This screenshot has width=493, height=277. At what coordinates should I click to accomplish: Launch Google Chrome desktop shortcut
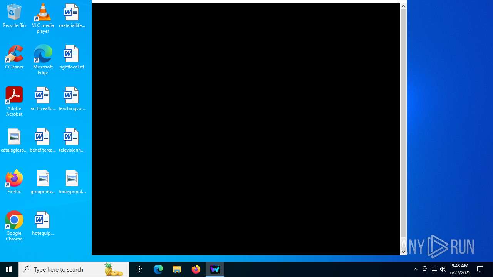pyautogui.click(x=14, y=226)
